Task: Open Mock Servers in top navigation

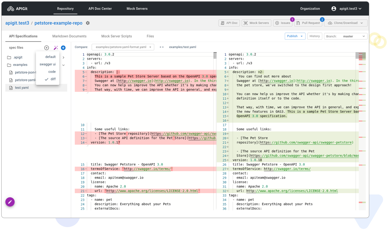Action: coord(137,9)
